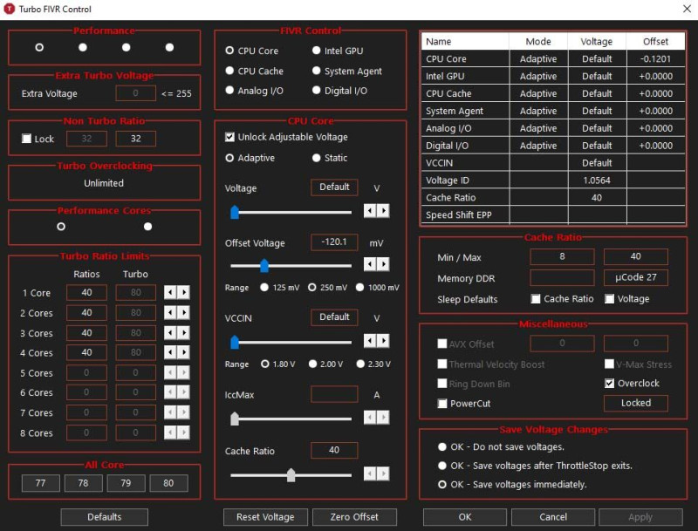Click the Zero Offset button
The image size is (698, 531).
pyautogui.click(x=354, y=517)
